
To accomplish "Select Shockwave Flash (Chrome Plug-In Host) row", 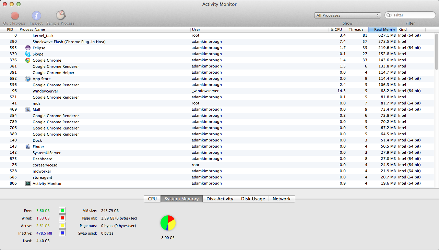I will coord(219,42).
